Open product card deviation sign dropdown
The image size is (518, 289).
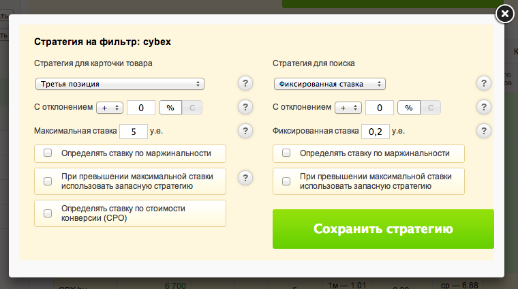tap(110, 108)
